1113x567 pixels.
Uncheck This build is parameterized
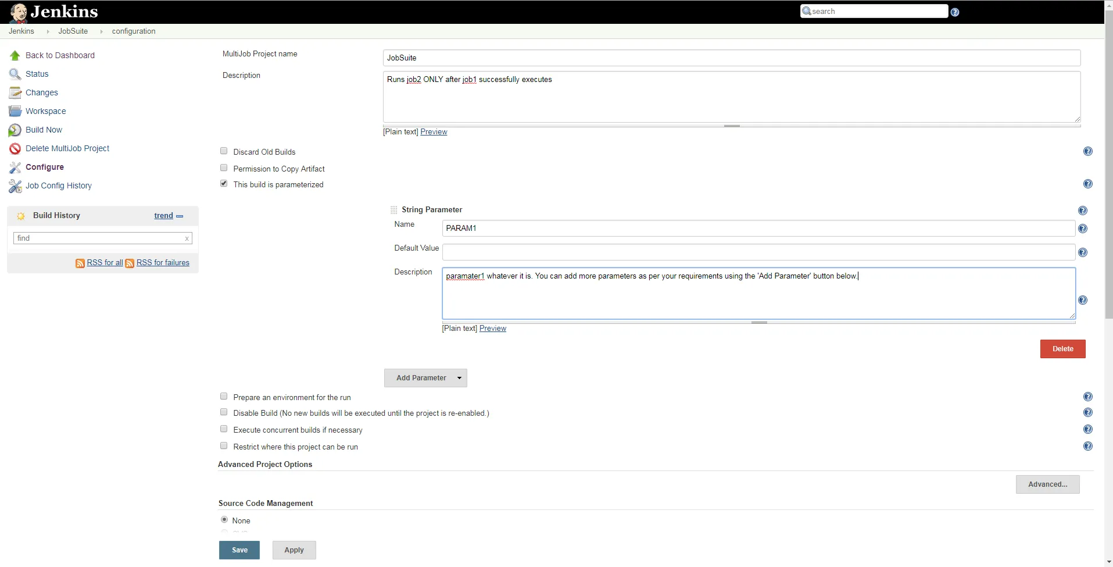click(x=224, y=184)
